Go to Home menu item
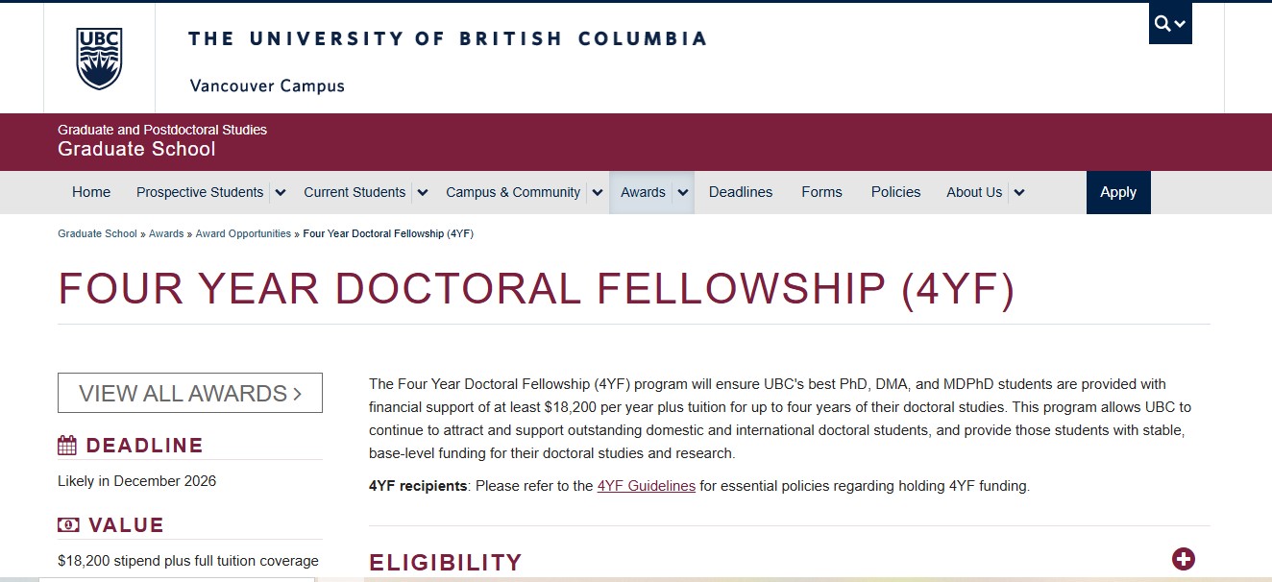The image size is (1272, 582). [x=91, y=193]
